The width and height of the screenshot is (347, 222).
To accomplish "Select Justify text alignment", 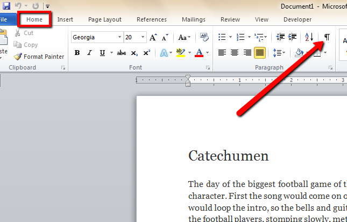I will click(x=260, y=53).
